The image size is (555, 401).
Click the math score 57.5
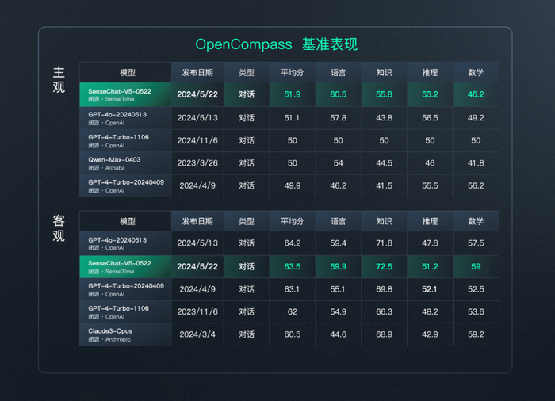476,243
